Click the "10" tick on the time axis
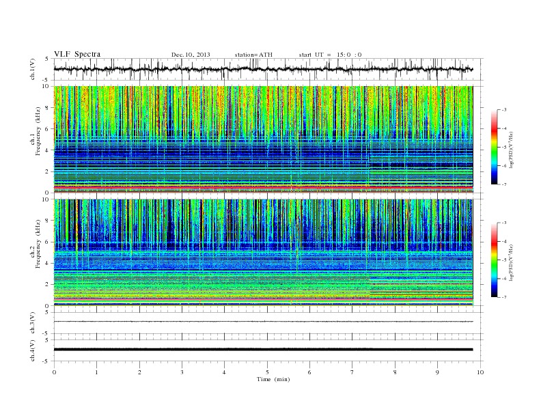This screenshot has width=541, height=418. click(x=480, y=372)
